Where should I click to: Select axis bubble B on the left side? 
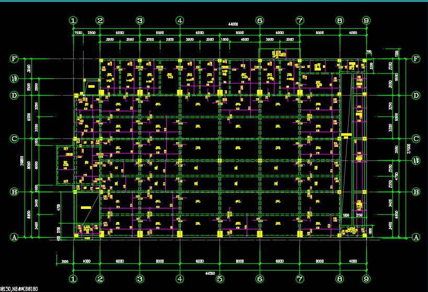[x=15, y=192]
